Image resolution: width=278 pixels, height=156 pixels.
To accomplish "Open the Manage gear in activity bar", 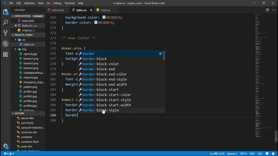I will (x=5, y=146).
